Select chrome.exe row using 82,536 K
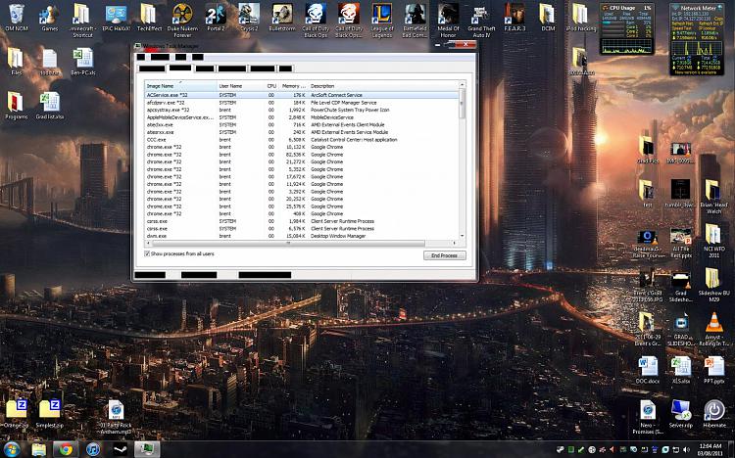The height and width of the screenshot is (458, 735). coord(302,155)
